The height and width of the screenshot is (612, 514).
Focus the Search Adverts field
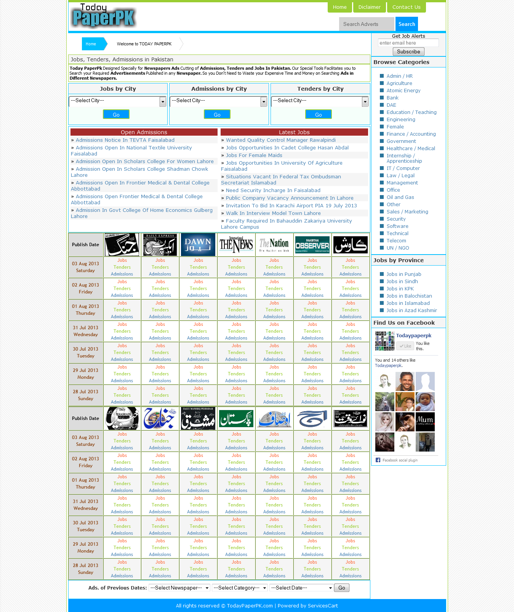pos(367,24)
